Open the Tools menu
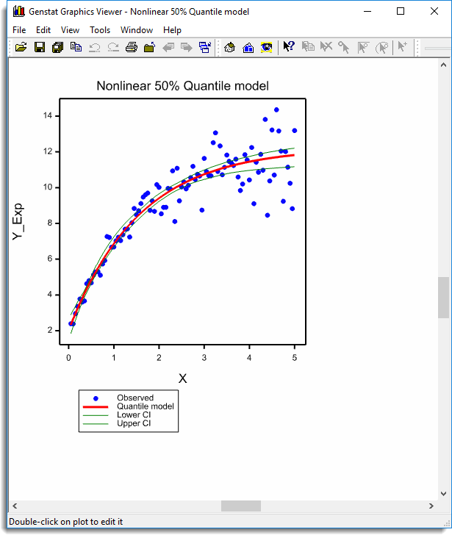This screenshot has width=452, height=535. pyautogui.click(x=100, y=30)
